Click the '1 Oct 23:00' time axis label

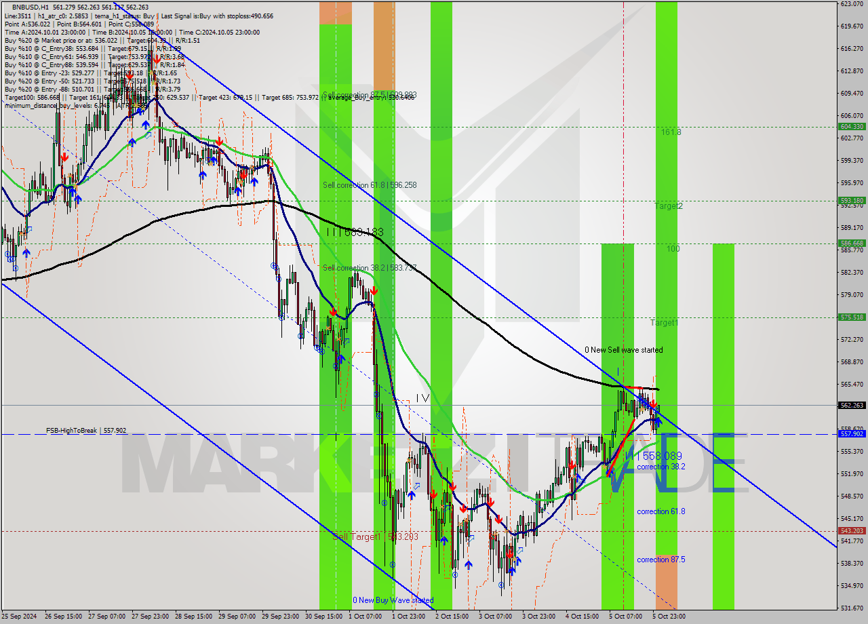(x=409, y=617)
